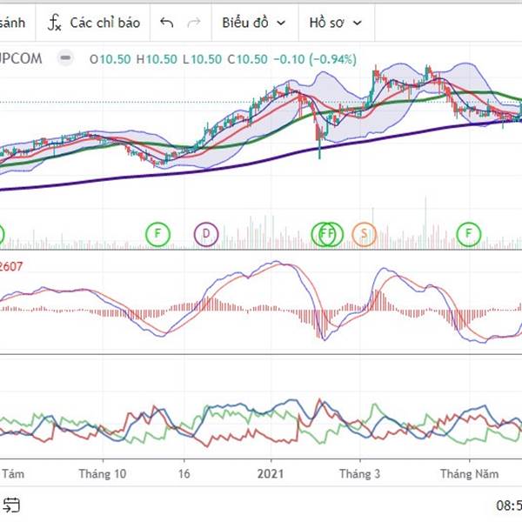Click the Hồ sơ chevron arrow
The width and height of the screenshot is (522, 522).
(358, 23)
